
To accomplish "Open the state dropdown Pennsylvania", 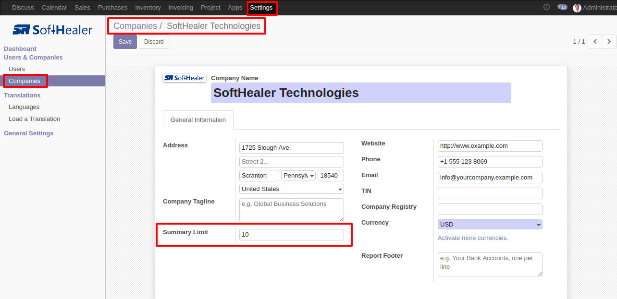I will tap(298, 176).
